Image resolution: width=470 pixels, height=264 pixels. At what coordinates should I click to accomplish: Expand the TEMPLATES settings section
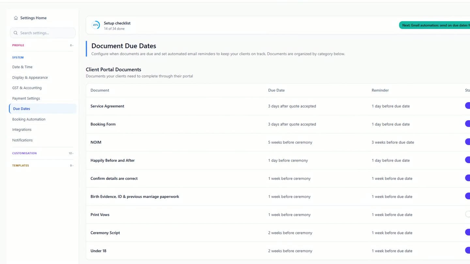click(43, 166)
